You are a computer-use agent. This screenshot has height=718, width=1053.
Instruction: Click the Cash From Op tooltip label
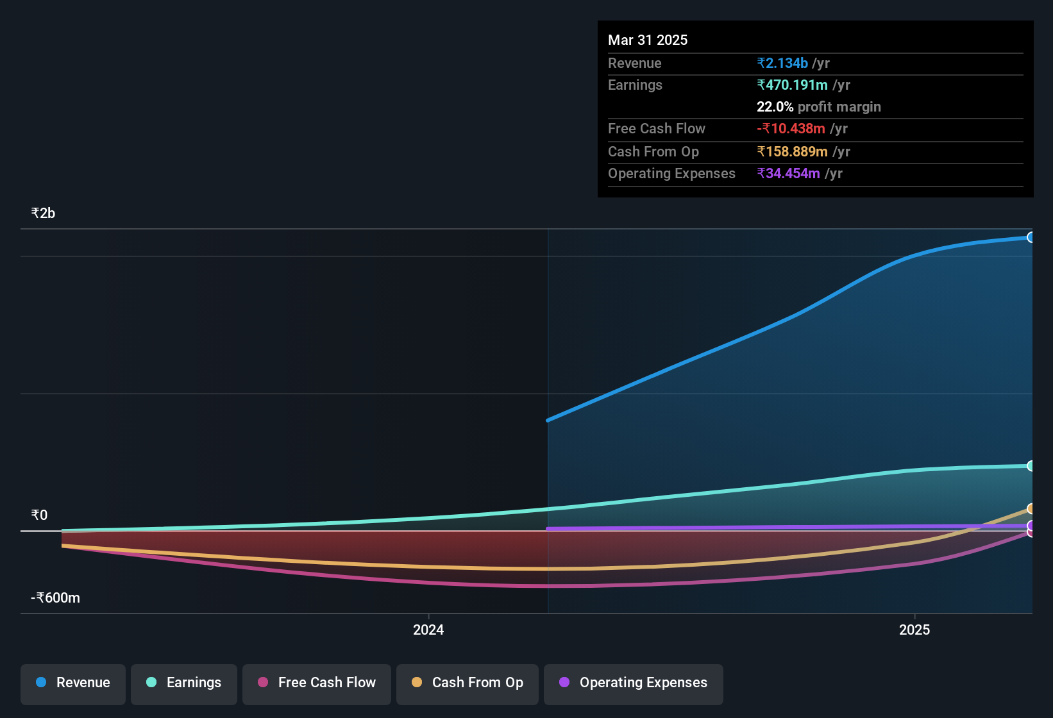(653, 152)
